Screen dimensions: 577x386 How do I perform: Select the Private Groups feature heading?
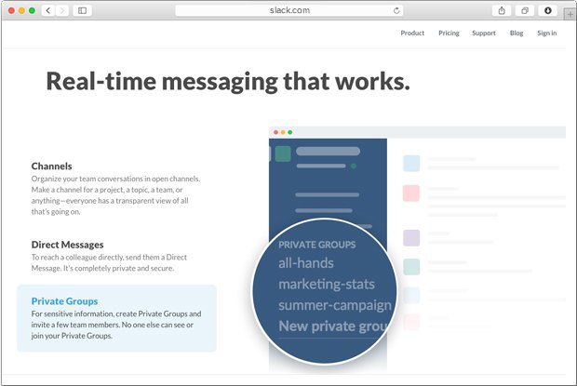pyautogui.click(x=64, y=301)
